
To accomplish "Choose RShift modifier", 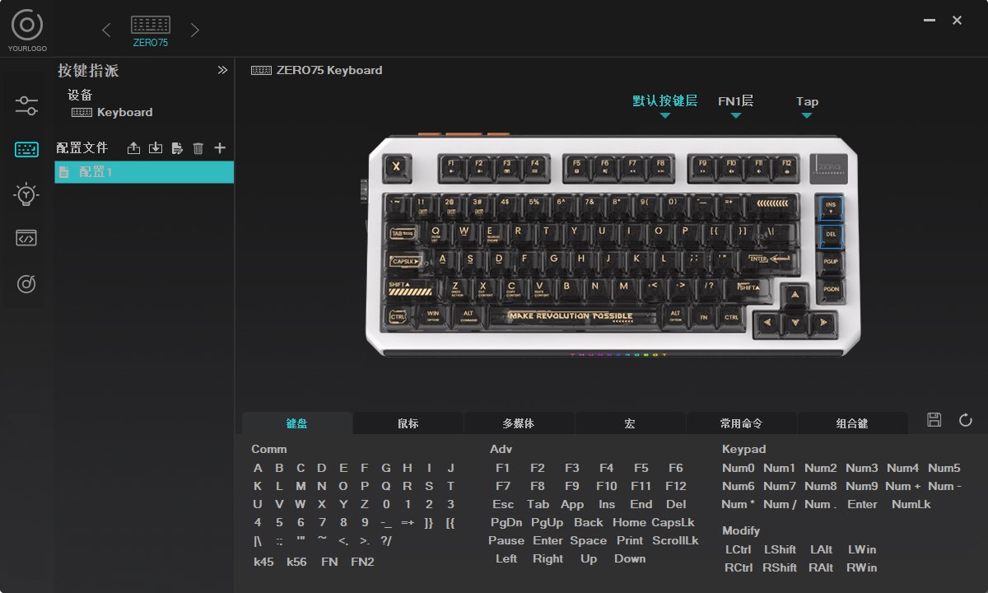I will 780,567.
